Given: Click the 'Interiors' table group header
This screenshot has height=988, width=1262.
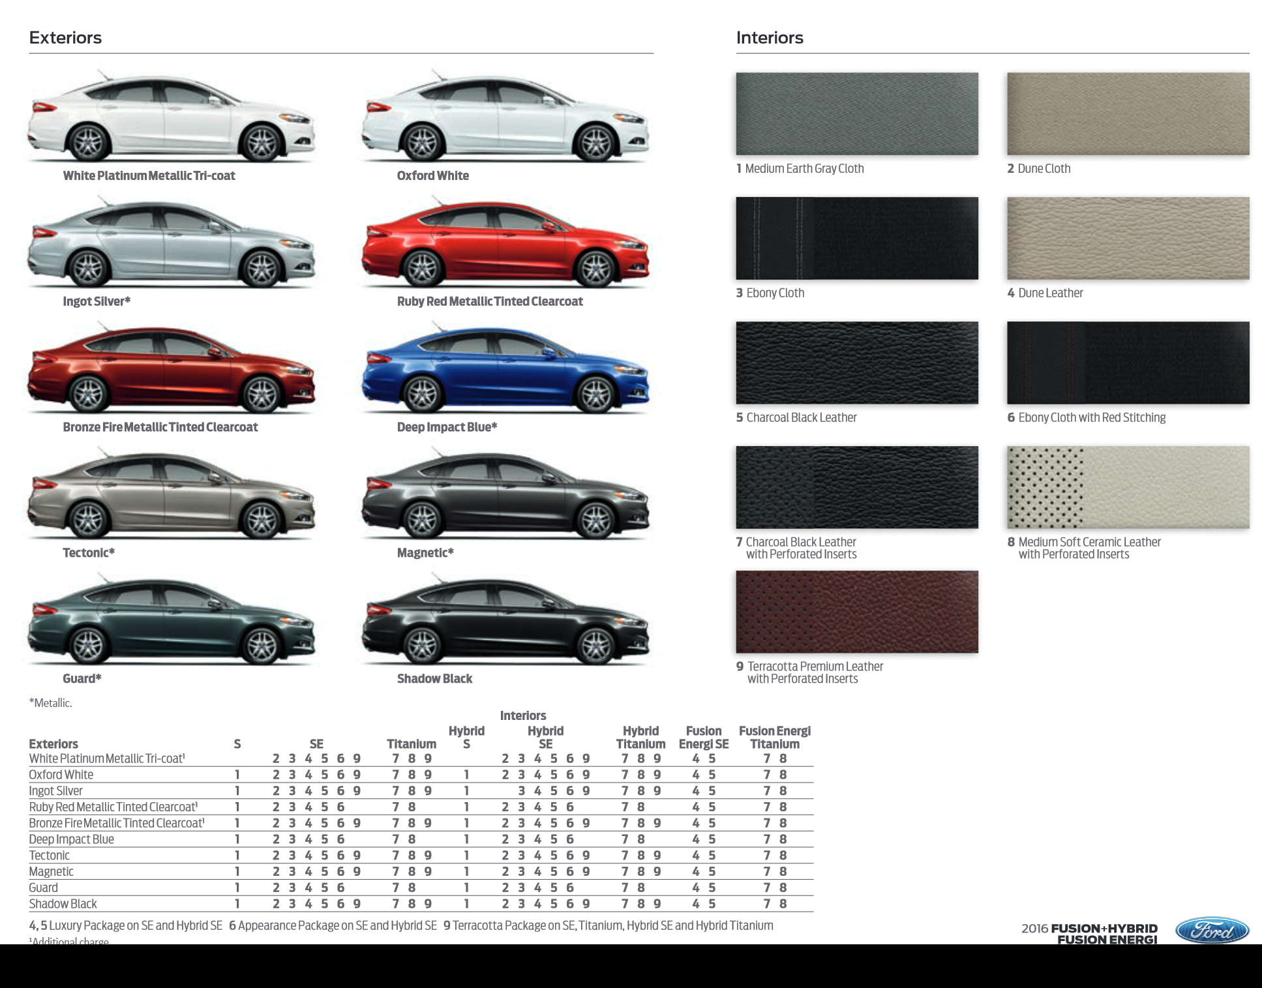Looking at the screenshot, I should [523, 715].
